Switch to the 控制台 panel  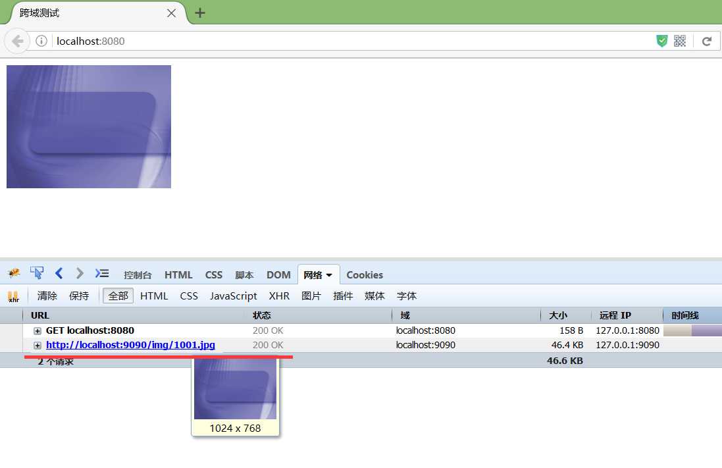point(138,275)
